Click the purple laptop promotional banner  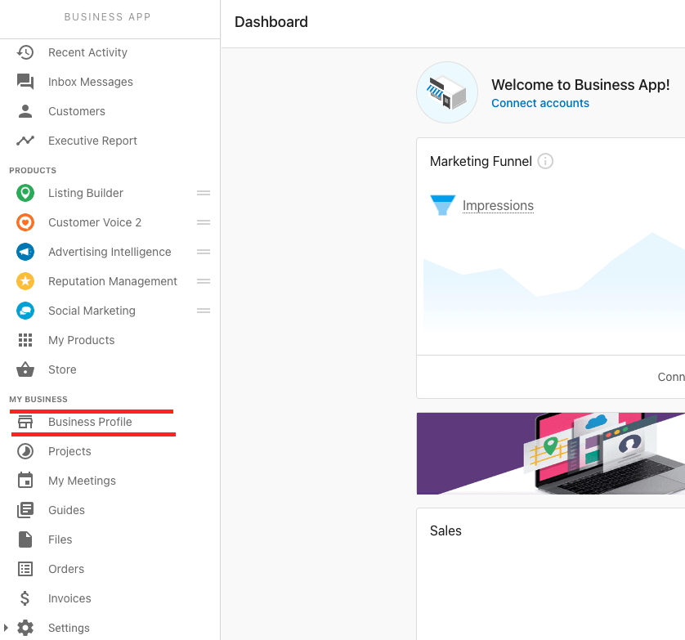click(551, 454)
